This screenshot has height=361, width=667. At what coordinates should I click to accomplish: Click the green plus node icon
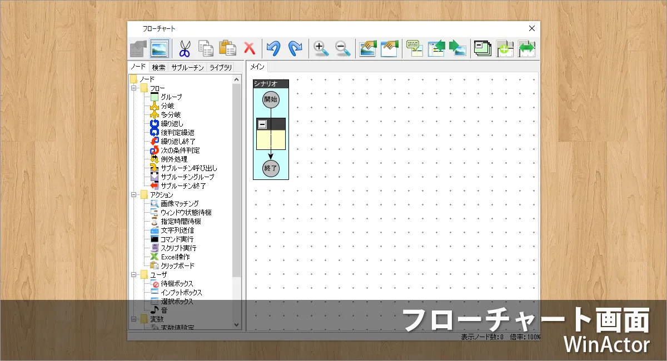(x=504, y=48)
